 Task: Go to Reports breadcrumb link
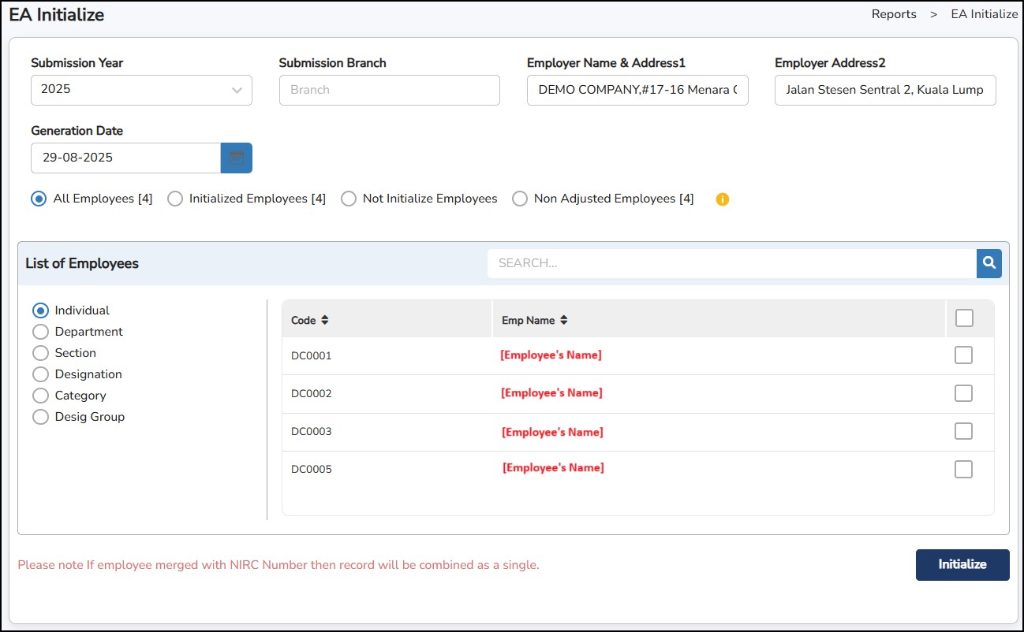893,14
